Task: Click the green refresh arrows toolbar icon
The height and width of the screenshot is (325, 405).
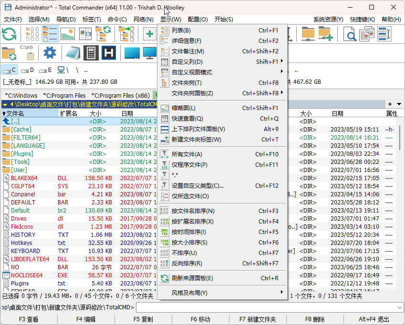Action: [x=9, y=34]
